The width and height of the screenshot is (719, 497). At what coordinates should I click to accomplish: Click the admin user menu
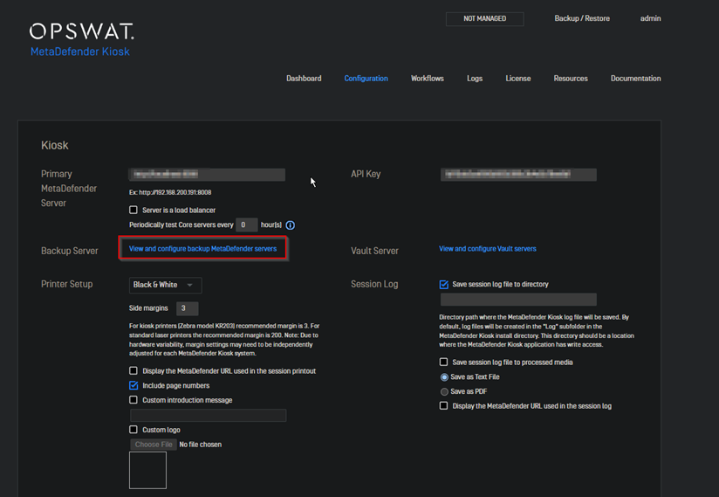[x=650, y=18]
